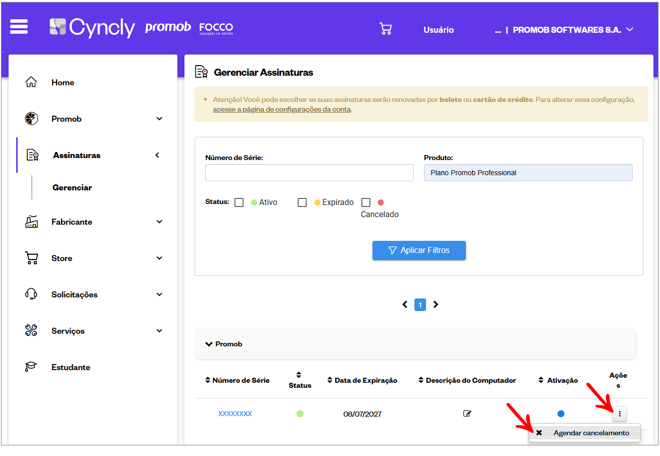
Task: Go to previous page arrow
Action: [x=405, y=305]
